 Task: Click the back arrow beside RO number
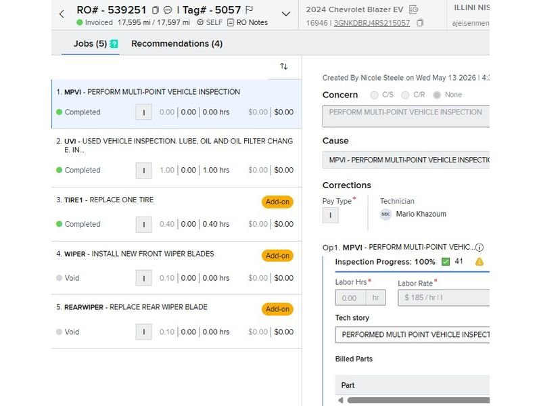coord(62,14)
